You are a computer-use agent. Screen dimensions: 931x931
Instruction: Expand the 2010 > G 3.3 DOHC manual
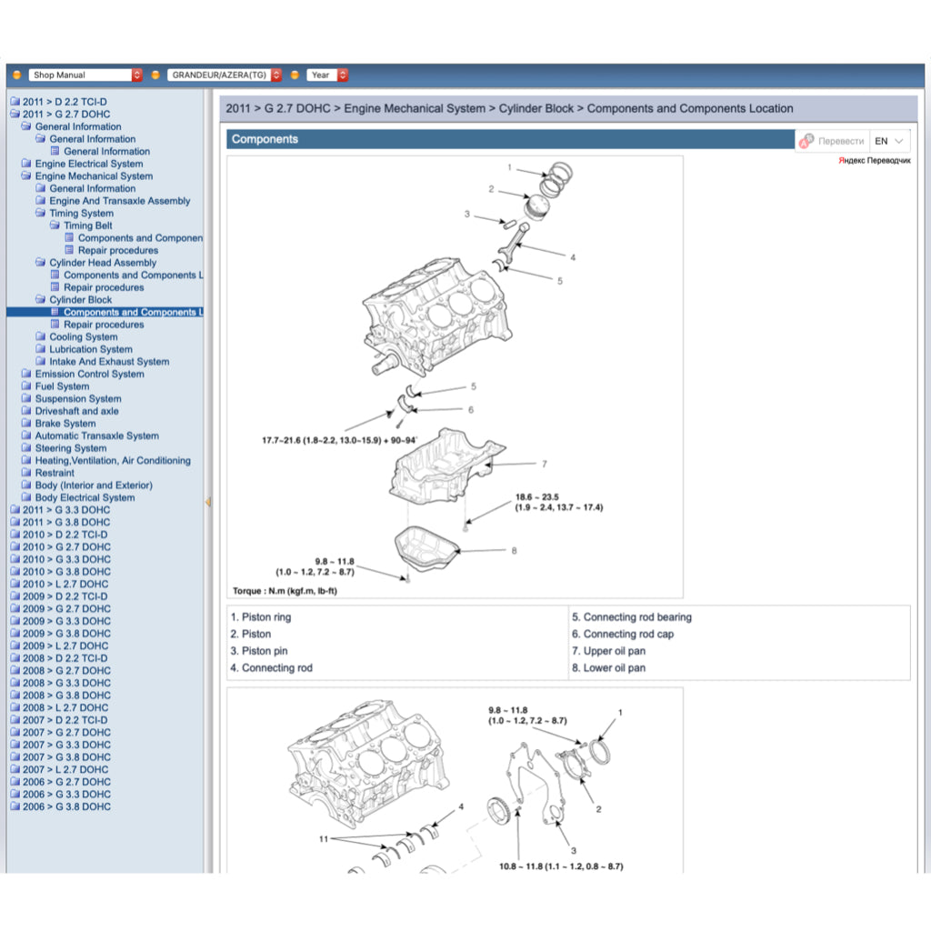pyautogui.click(x=65, y=560)
